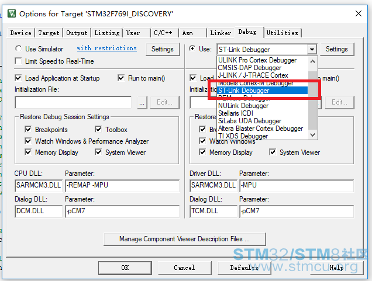Toggle hardware-side Memory Display checkbox
Image resolution: width=372 pixels, height=281 pixels.
(x=202, y=152)
